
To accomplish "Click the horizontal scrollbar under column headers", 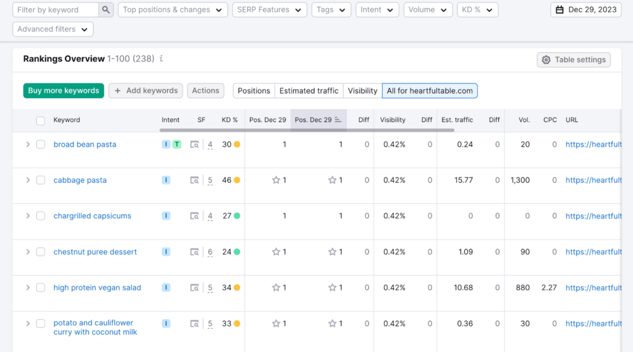I will (307, 130).
